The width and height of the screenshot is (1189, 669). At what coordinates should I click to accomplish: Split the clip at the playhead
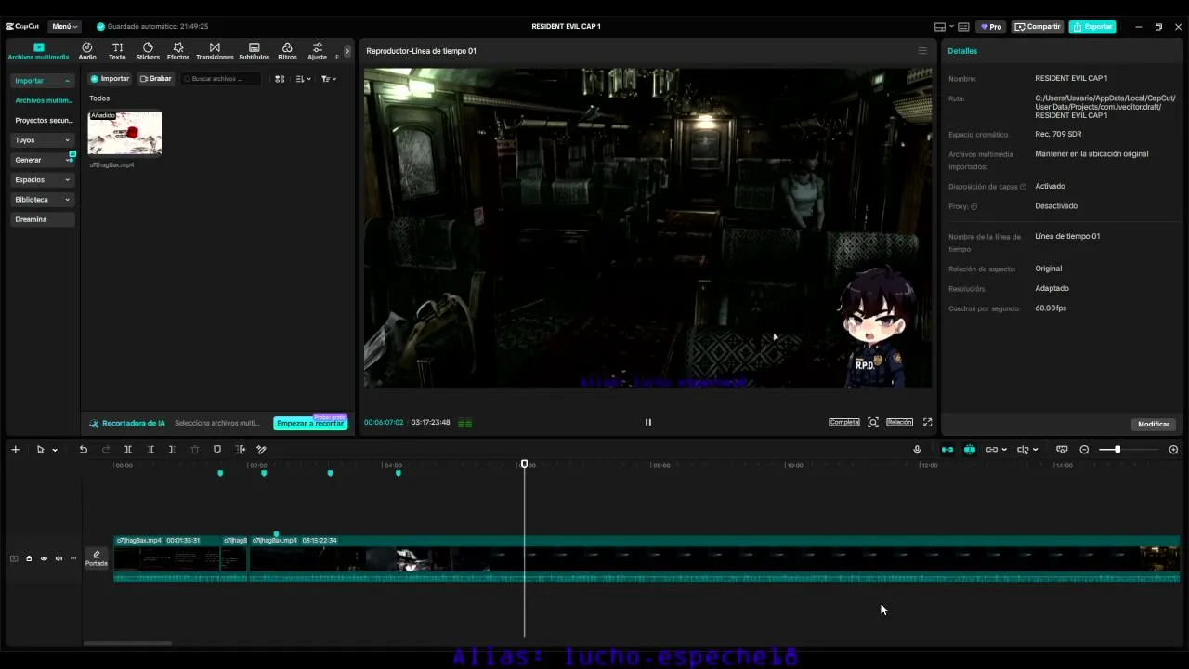pyautogui.click(x=128, y=450)
